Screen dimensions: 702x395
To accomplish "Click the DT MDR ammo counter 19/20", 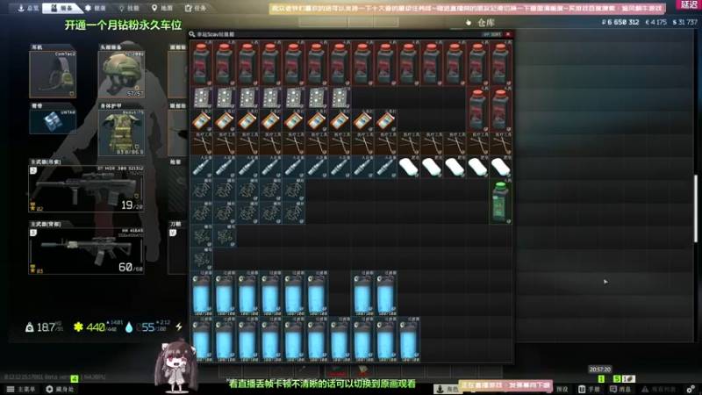I will pyautogui.click(x=131, y=205).
